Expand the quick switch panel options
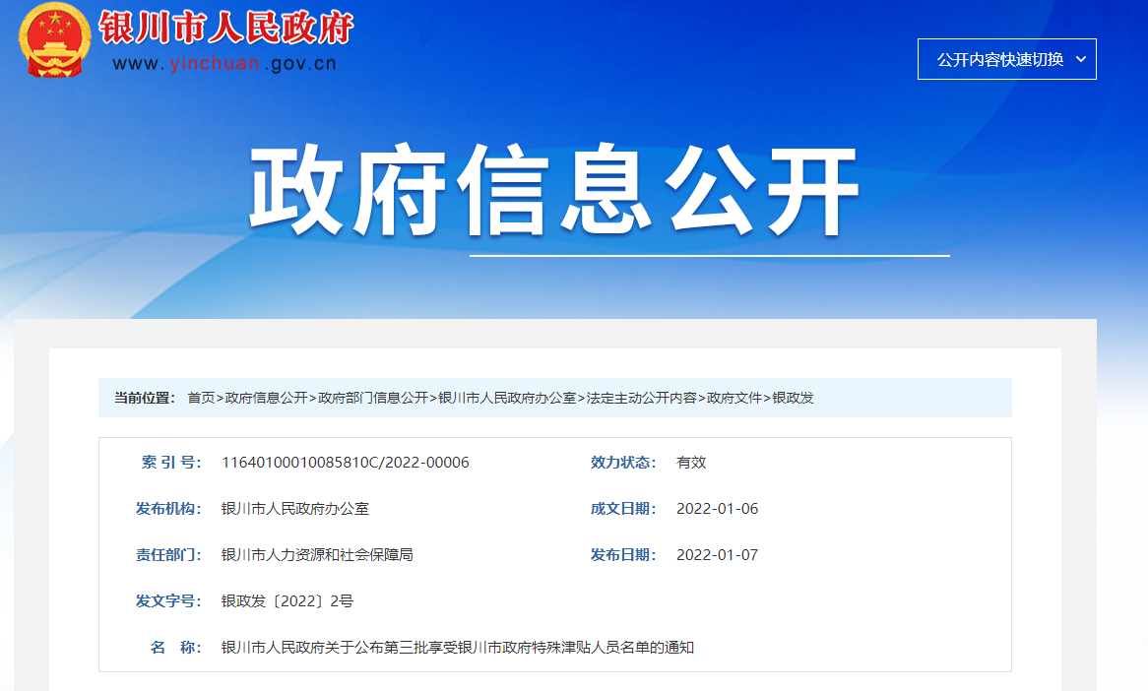 pyautogui.click(x=1006, y=59)
